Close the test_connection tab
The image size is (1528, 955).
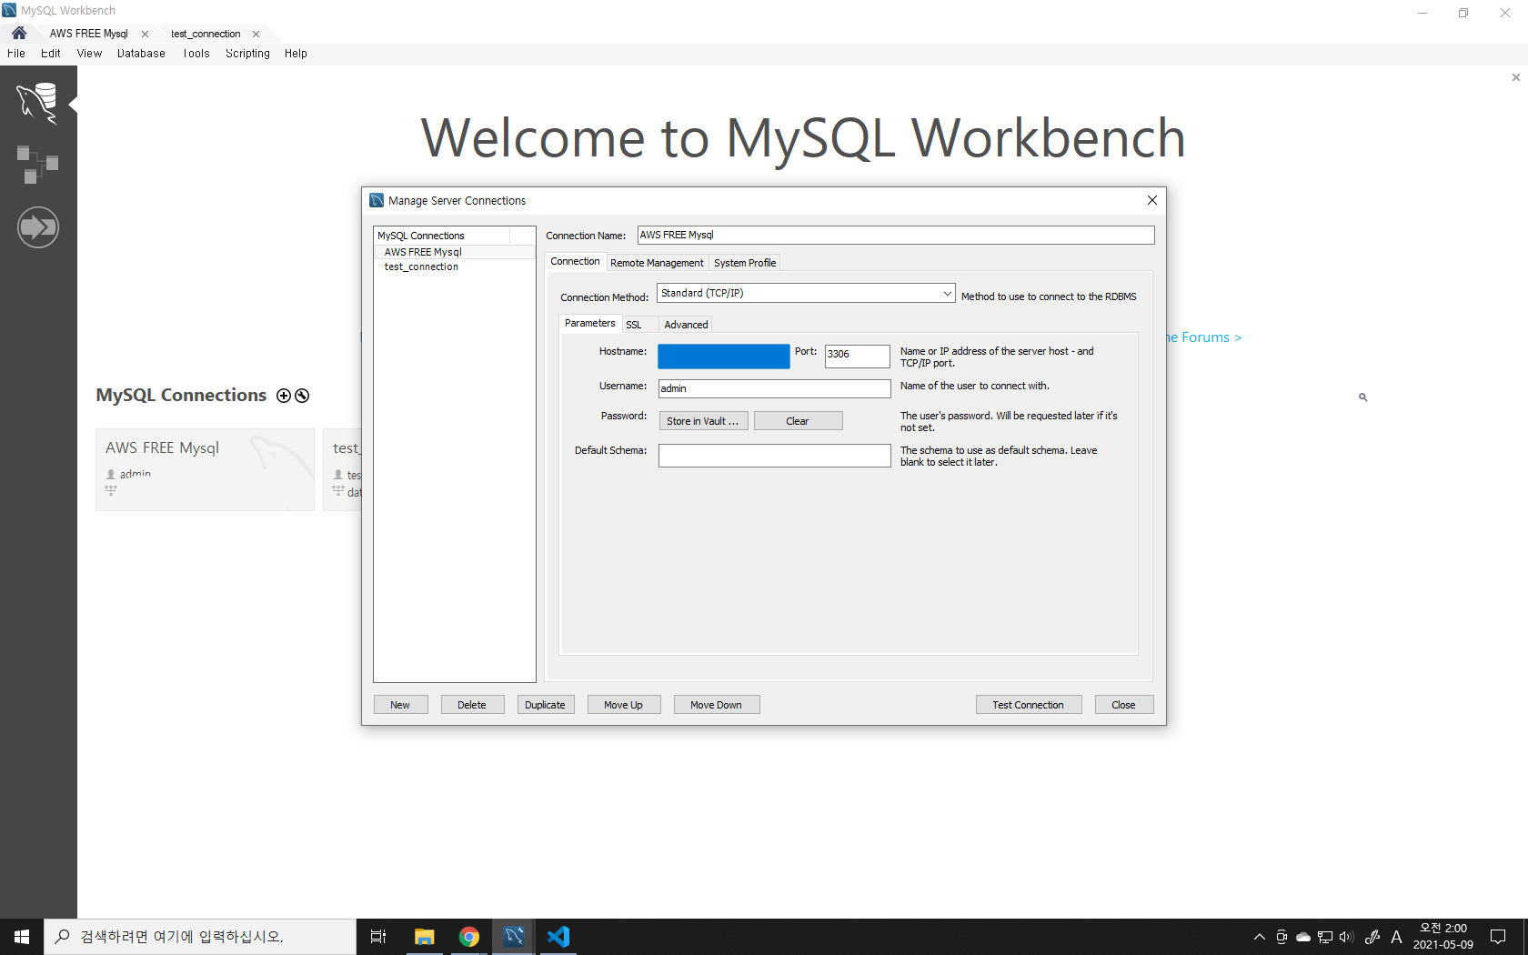[256, 34]
